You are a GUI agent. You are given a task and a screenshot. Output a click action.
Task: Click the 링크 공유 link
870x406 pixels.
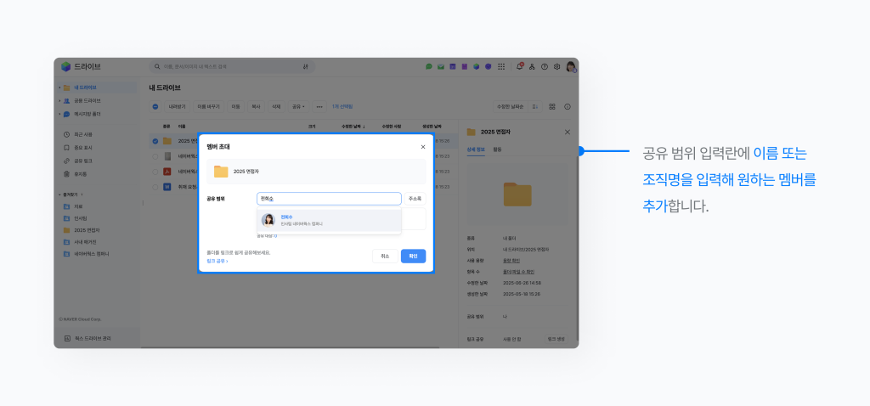[x=217, y=261]
